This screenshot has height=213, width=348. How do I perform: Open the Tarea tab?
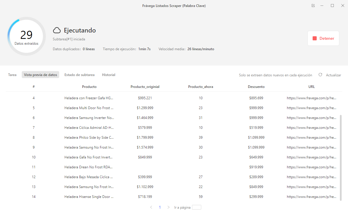[12, 75]
